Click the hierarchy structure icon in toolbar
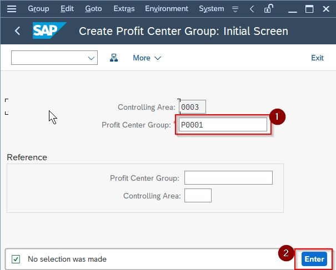The width and height of the screenshot is (336, 270). (x=114, y=58)
